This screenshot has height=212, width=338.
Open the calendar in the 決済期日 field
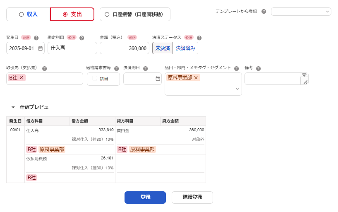pyautogui.click(x=158, y=79)
